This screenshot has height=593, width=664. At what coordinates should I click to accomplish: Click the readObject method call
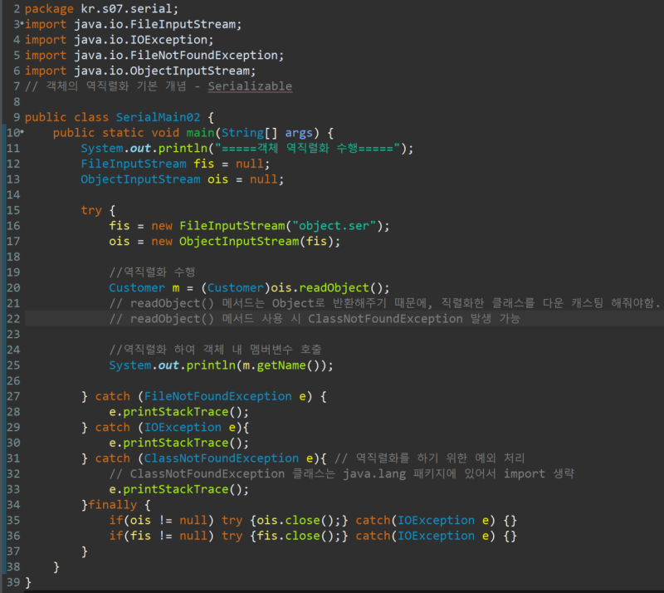334,288
